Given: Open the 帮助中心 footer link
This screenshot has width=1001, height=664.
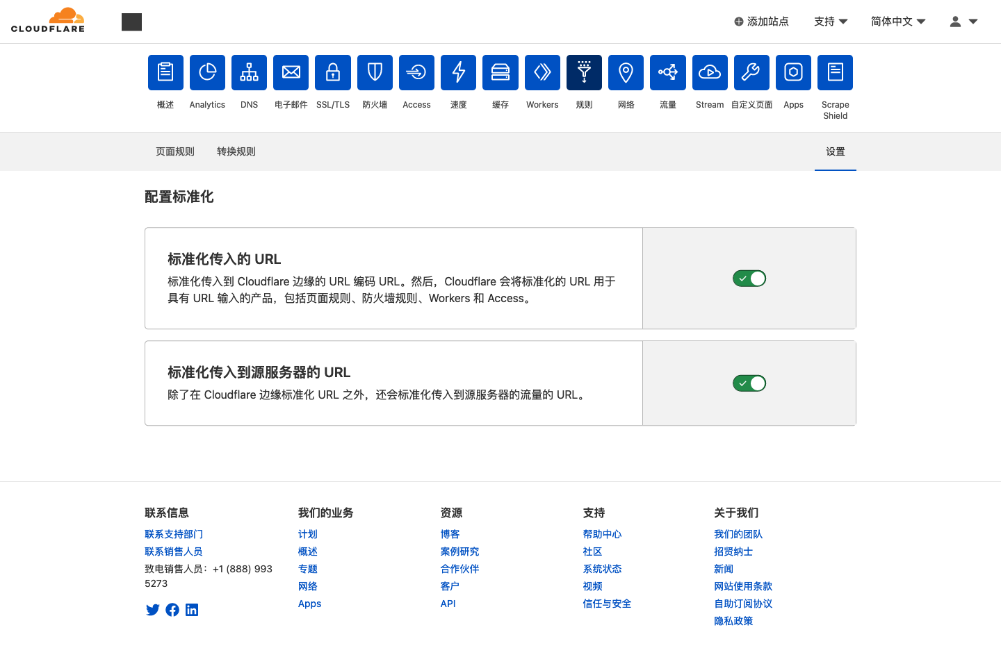Looking at the screenshot, I should click(602, 534).
